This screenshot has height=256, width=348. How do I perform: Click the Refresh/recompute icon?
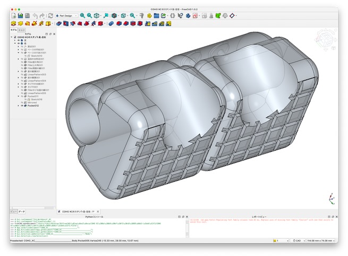50,16
